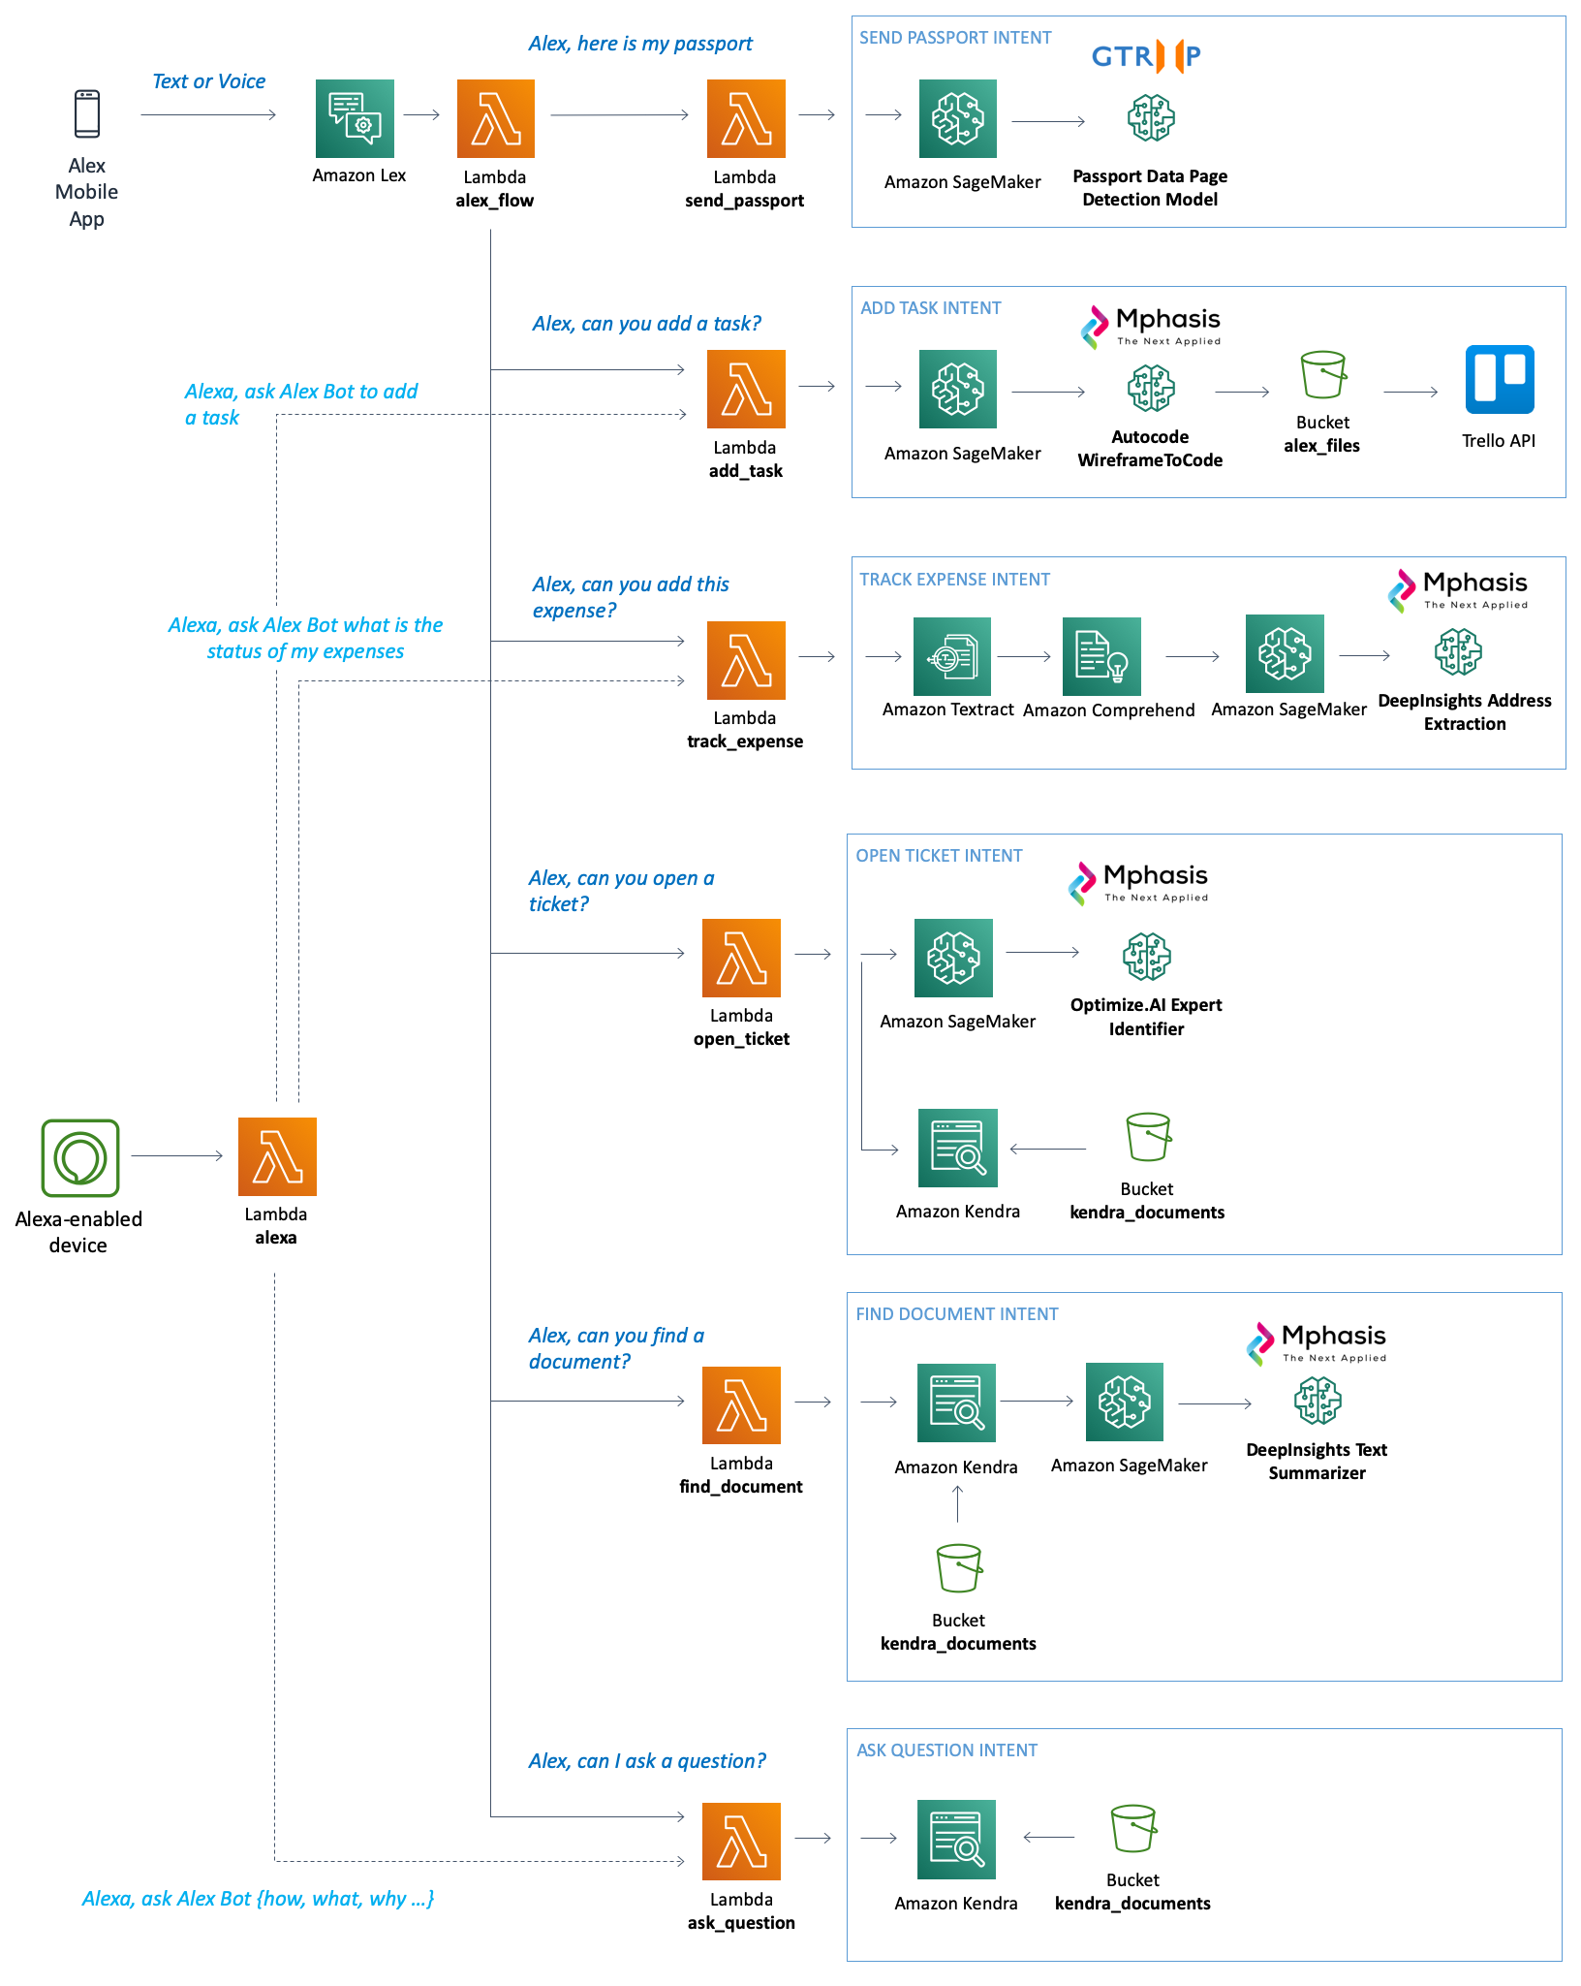
Task: Click the Lambda add_task icon
Action: (746, 389)
